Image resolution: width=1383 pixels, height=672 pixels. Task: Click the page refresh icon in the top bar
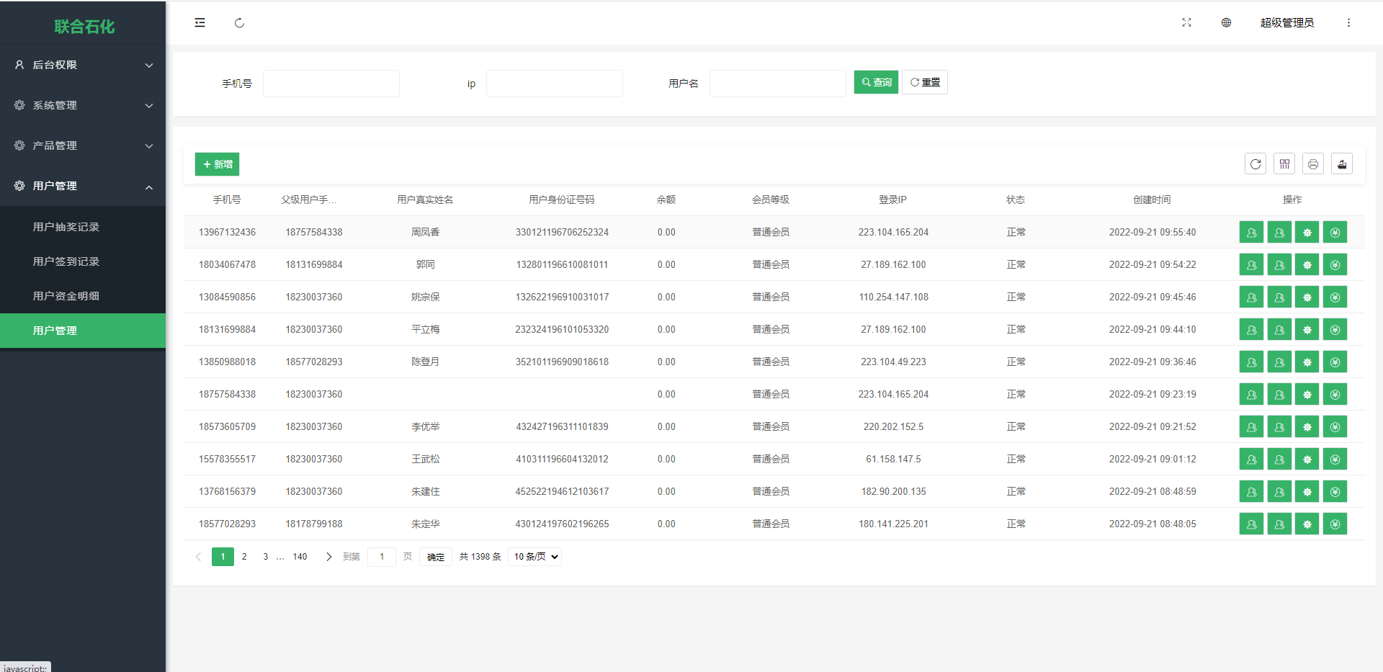click(x=239, y=23)
